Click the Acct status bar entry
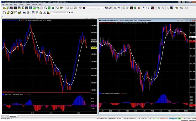This screenshot has width=196, height=121. 102,118
